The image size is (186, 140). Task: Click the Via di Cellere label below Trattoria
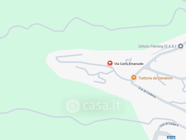pyautogui.click(x=147, y=92)
